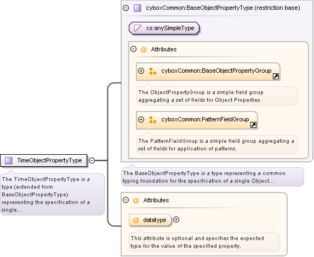
Task: Click the PatternFieldGroup orange blocks icon
Action: tap(153, 120)
